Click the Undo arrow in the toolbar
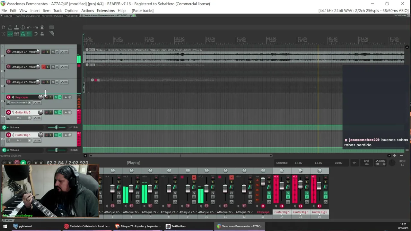This screenshot has width=411, height=231. click(x=29, y=28)
